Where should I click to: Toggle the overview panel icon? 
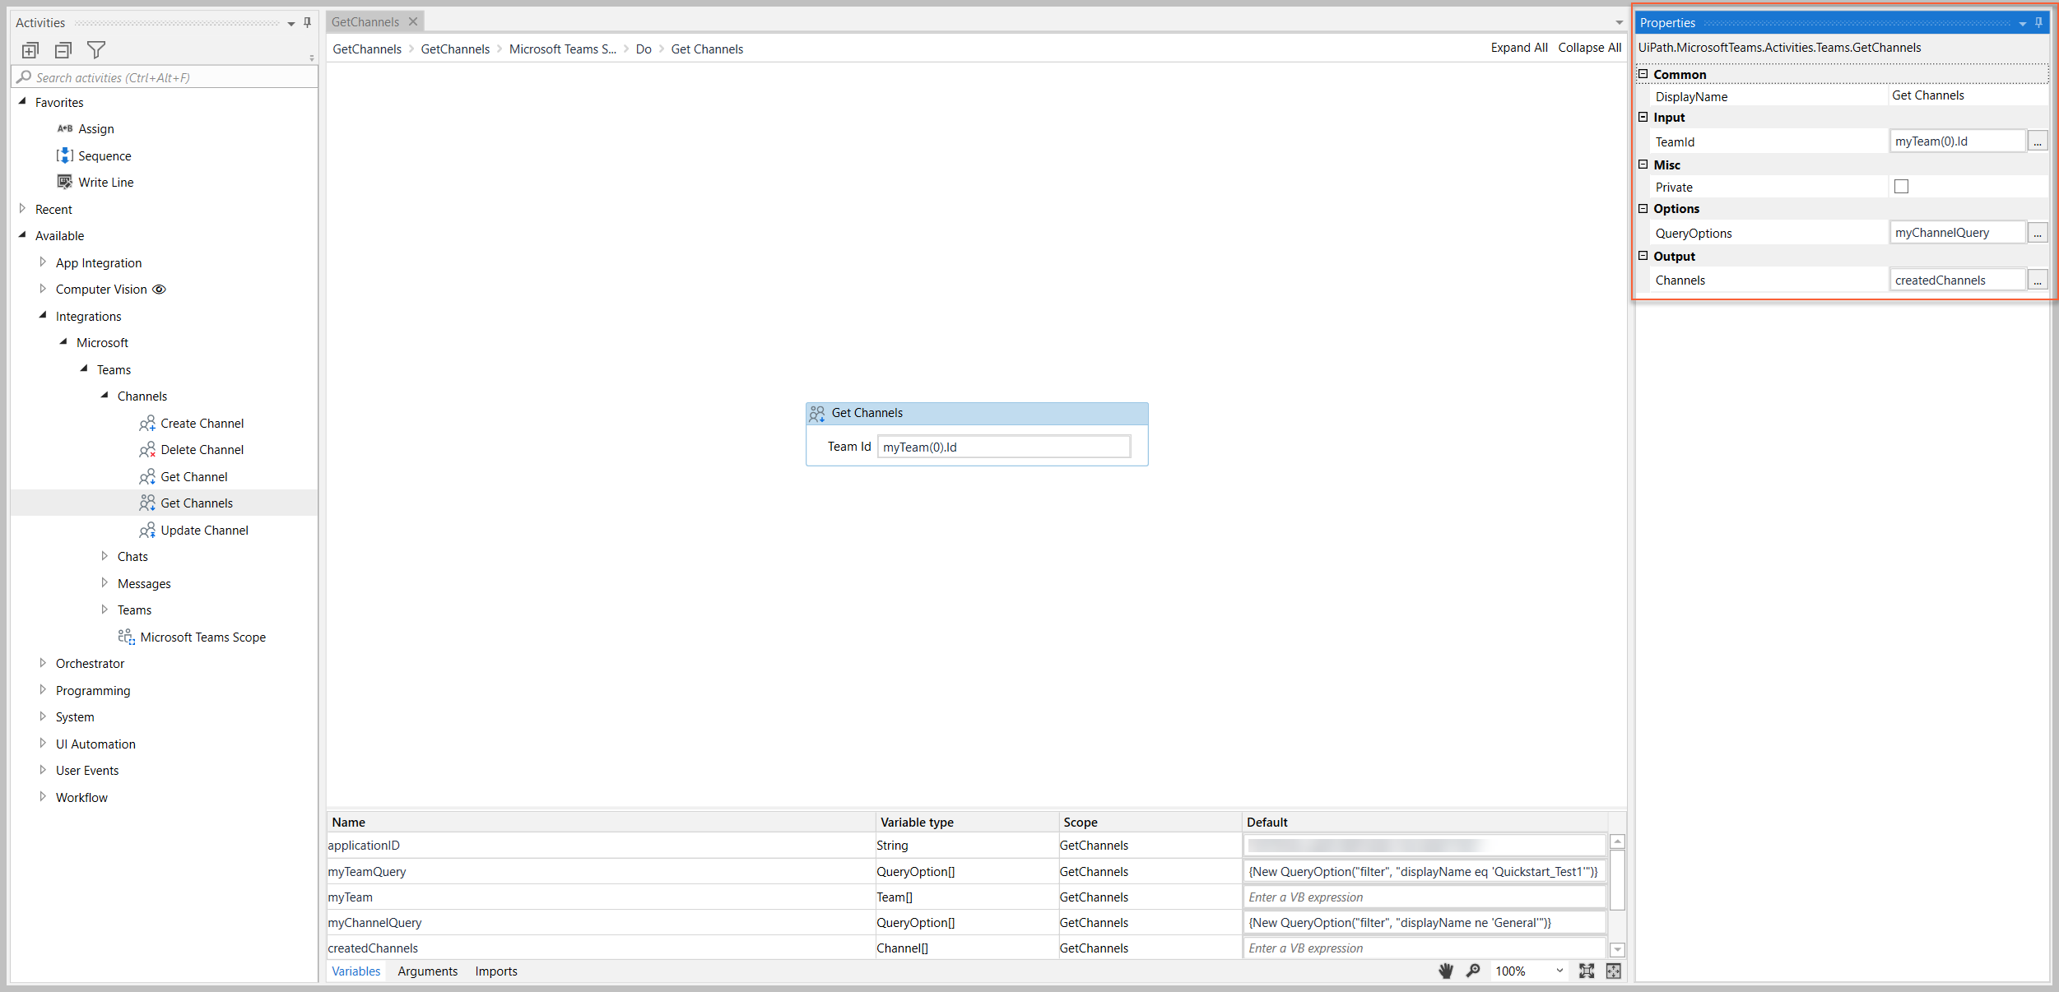(x=1614, y=971)
